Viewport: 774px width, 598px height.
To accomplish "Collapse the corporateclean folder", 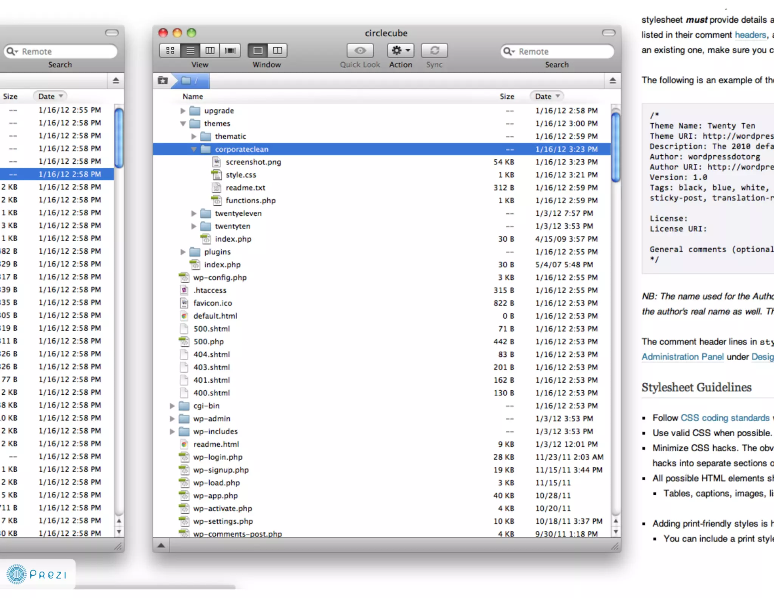I will pyautogui.click(x=193, y=149).
